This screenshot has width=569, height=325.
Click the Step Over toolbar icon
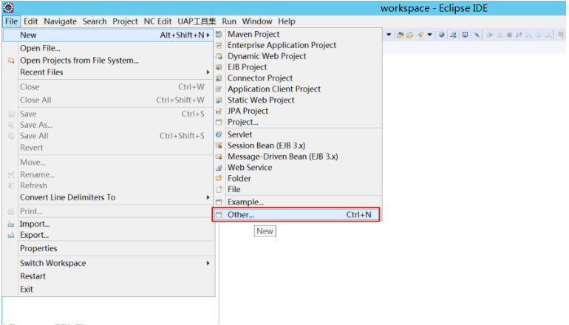pyautogui.click(x=539, y=35)
